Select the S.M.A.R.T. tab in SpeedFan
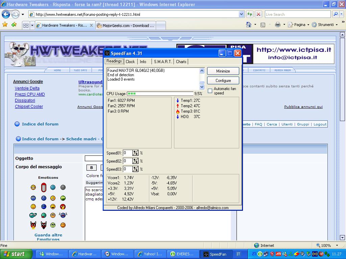Viewport: 346px width, 259px height. point(163,62)
